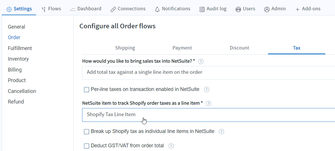Click the Users group icon
Image resolution: width=335 pixels, height=151 pixels.
pos(238,9)
